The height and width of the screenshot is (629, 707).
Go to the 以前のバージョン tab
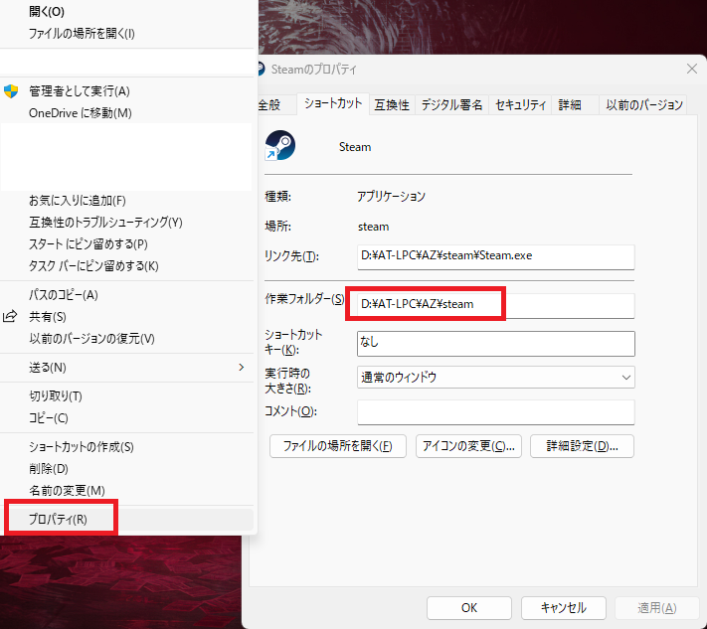coord(644,104)
